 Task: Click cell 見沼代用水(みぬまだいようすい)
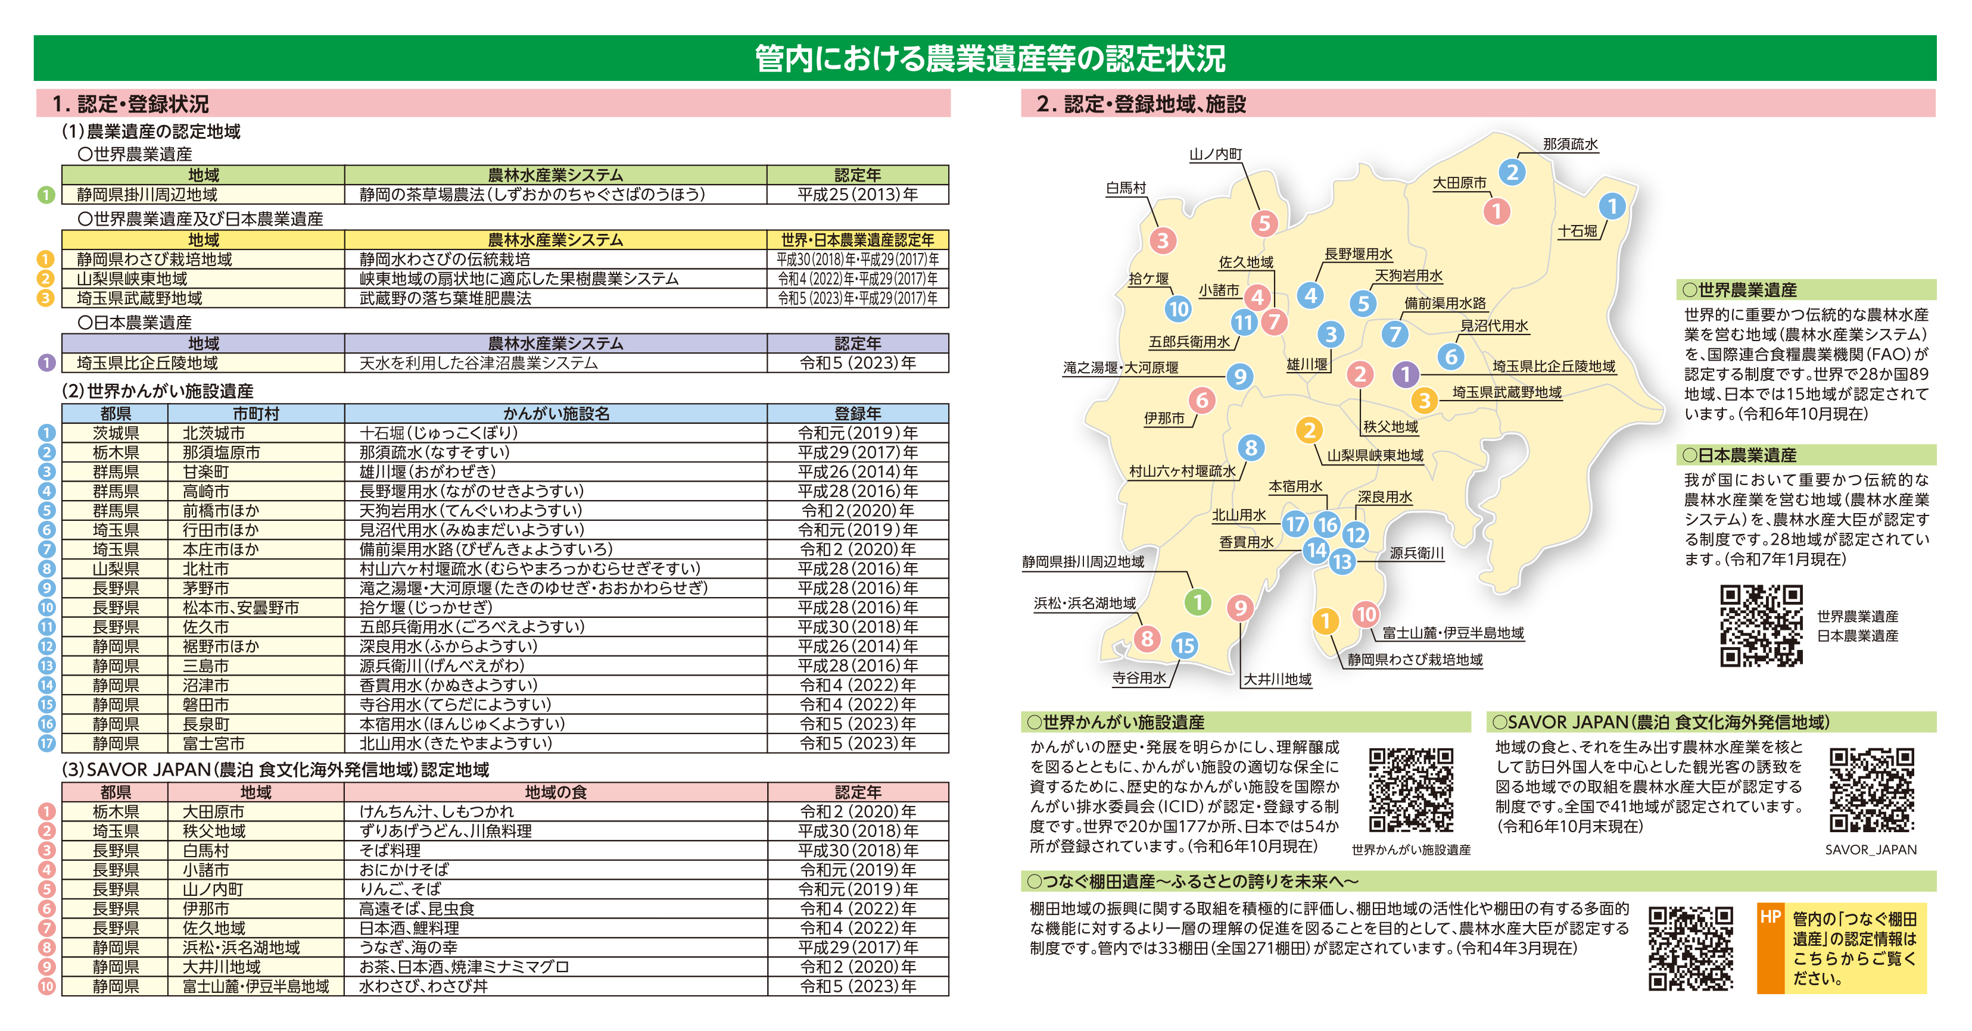coord(556,530)
